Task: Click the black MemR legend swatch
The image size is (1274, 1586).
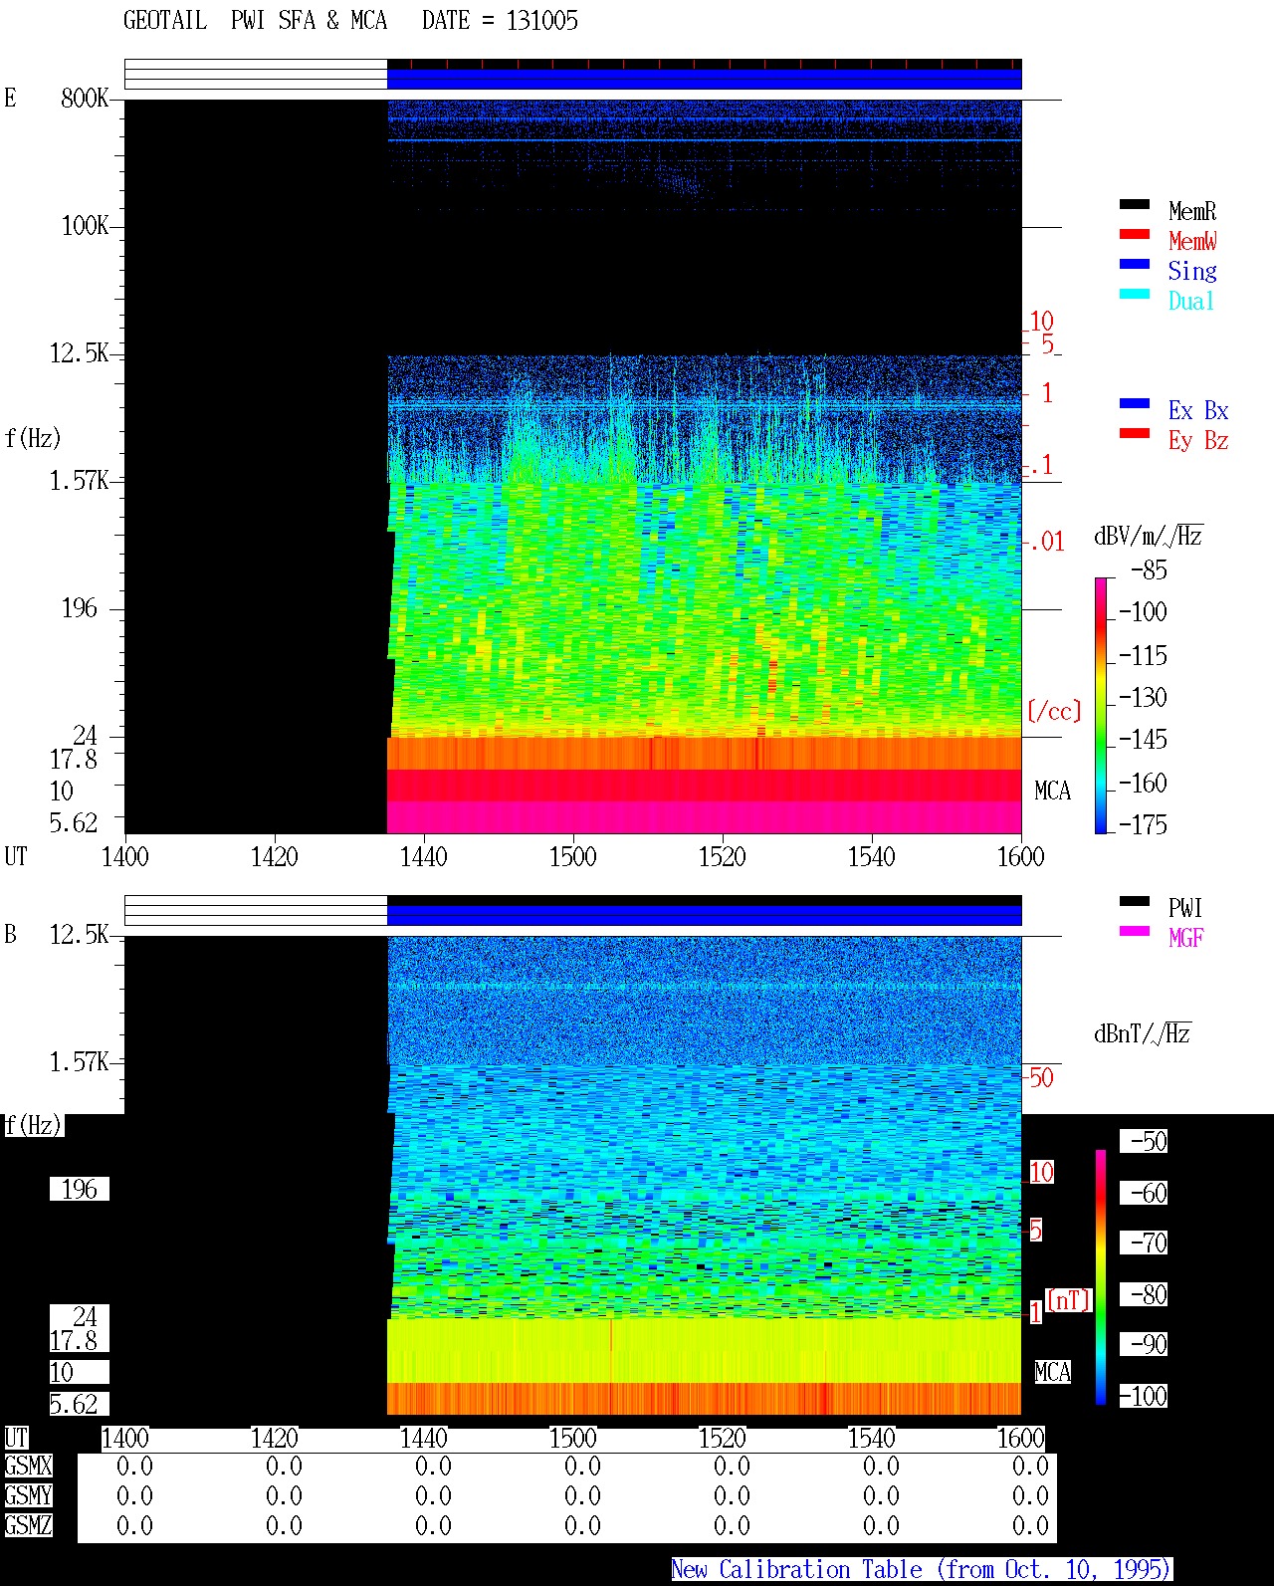Action: coord(1135,204)
